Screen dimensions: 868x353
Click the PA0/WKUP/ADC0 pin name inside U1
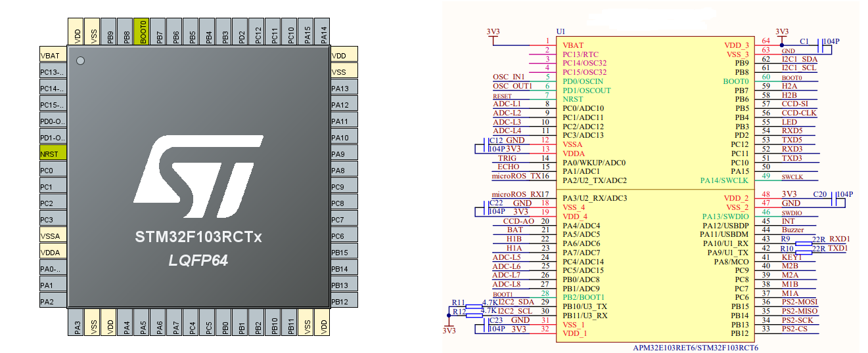[x=594, y=162]
